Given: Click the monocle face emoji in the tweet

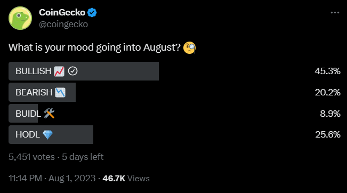Looking at the screenshot, I should pos(189,47).
